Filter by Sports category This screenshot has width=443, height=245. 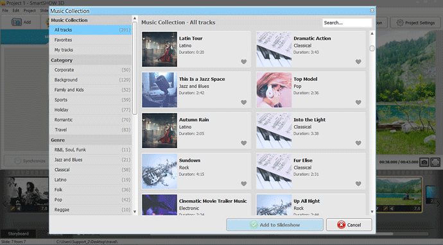coord(91,99)
